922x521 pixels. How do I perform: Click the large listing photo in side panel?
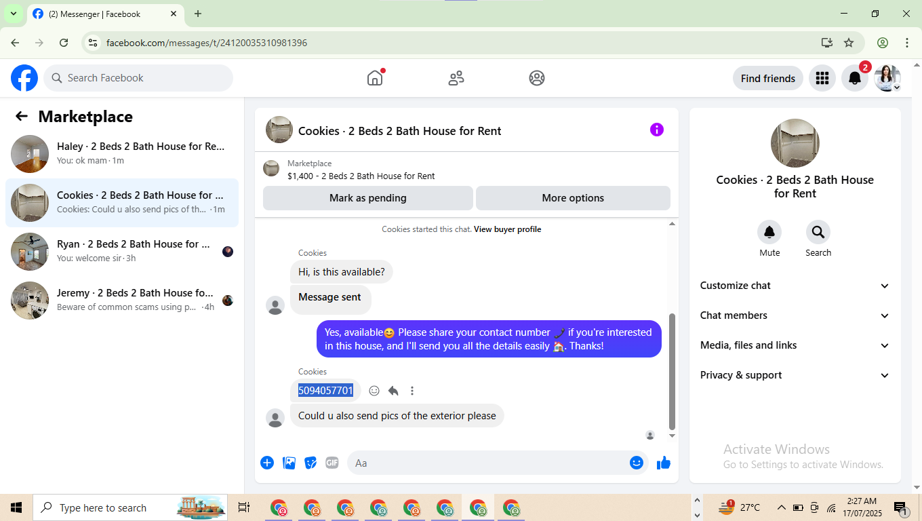(x=795, y=143)
